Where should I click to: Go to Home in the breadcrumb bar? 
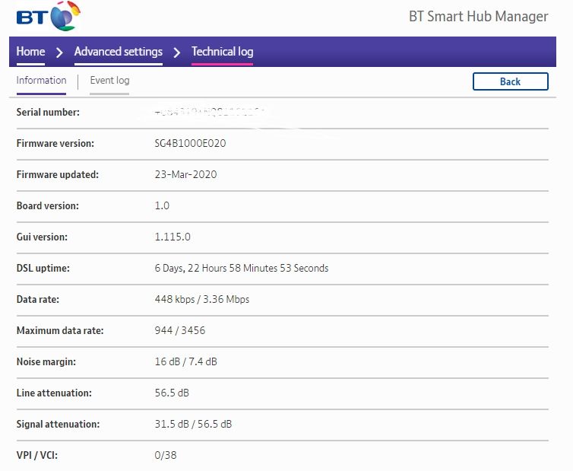(x=30, y=52)
